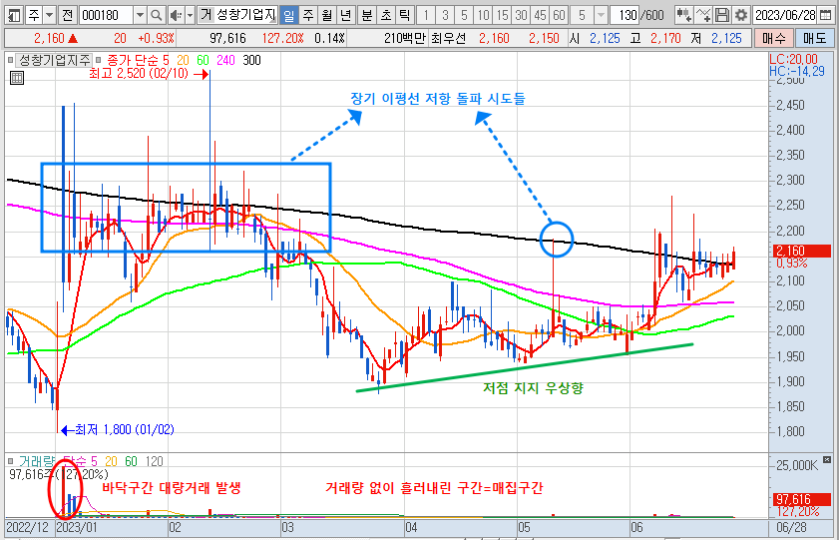
Task: Select the 60 interval button
Action: click(x=559, y=15)
